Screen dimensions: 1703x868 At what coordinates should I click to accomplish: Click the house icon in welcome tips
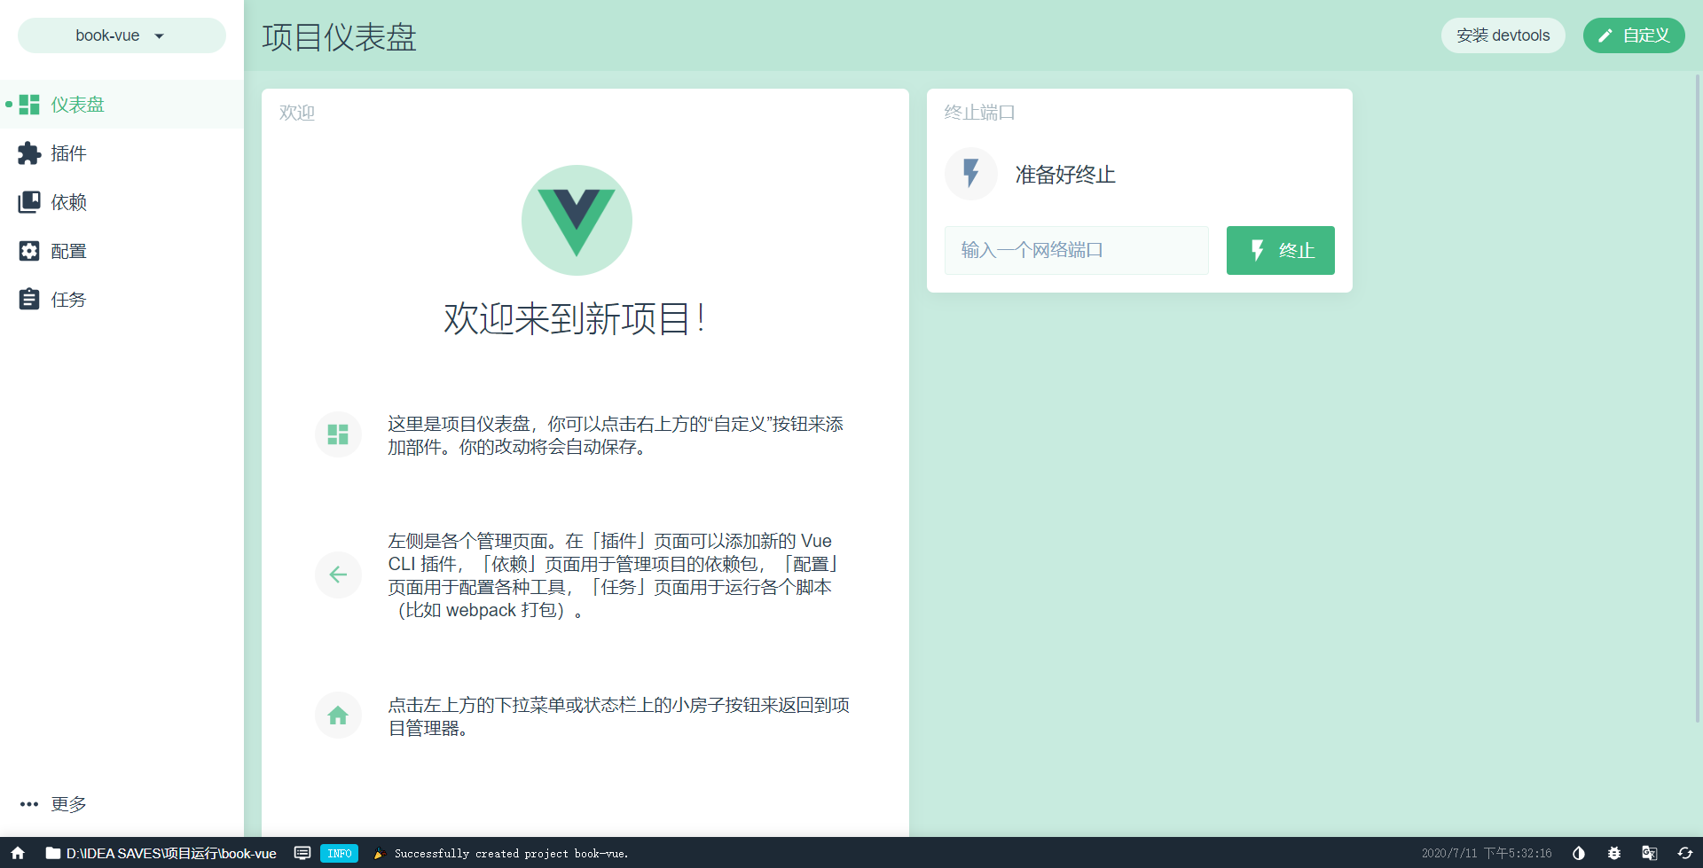coord(338,715)
